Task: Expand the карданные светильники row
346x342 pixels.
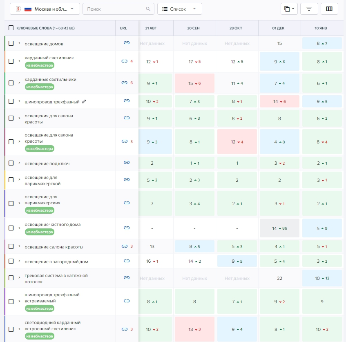Action: (20, 83)
